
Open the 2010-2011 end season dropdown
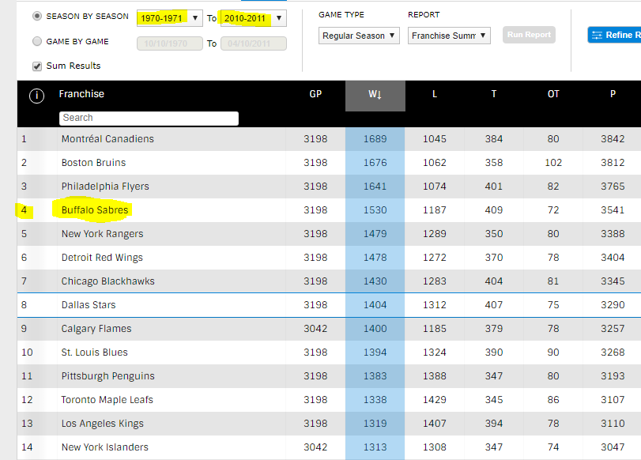pyautogui.click(x=254, y=18)
